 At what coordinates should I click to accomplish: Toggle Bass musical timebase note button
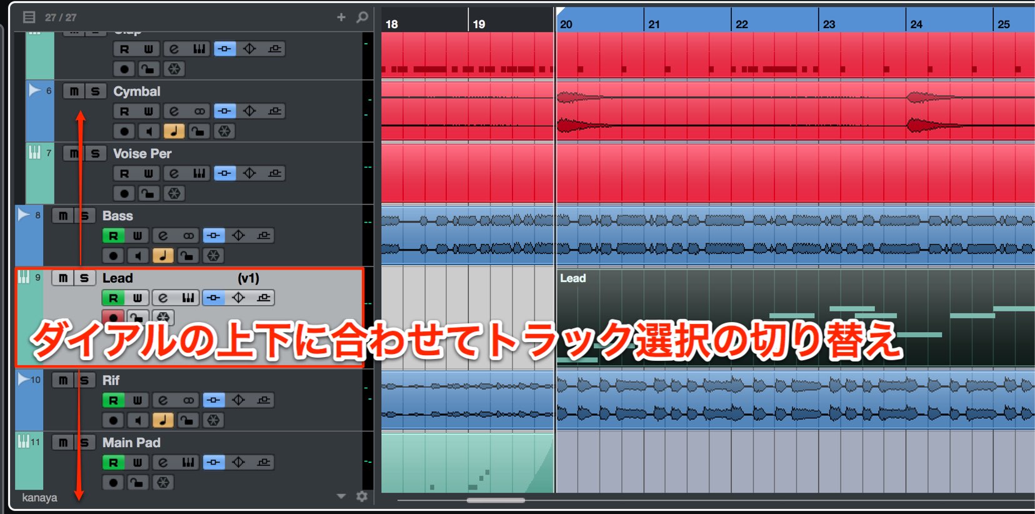click(162, 256)
